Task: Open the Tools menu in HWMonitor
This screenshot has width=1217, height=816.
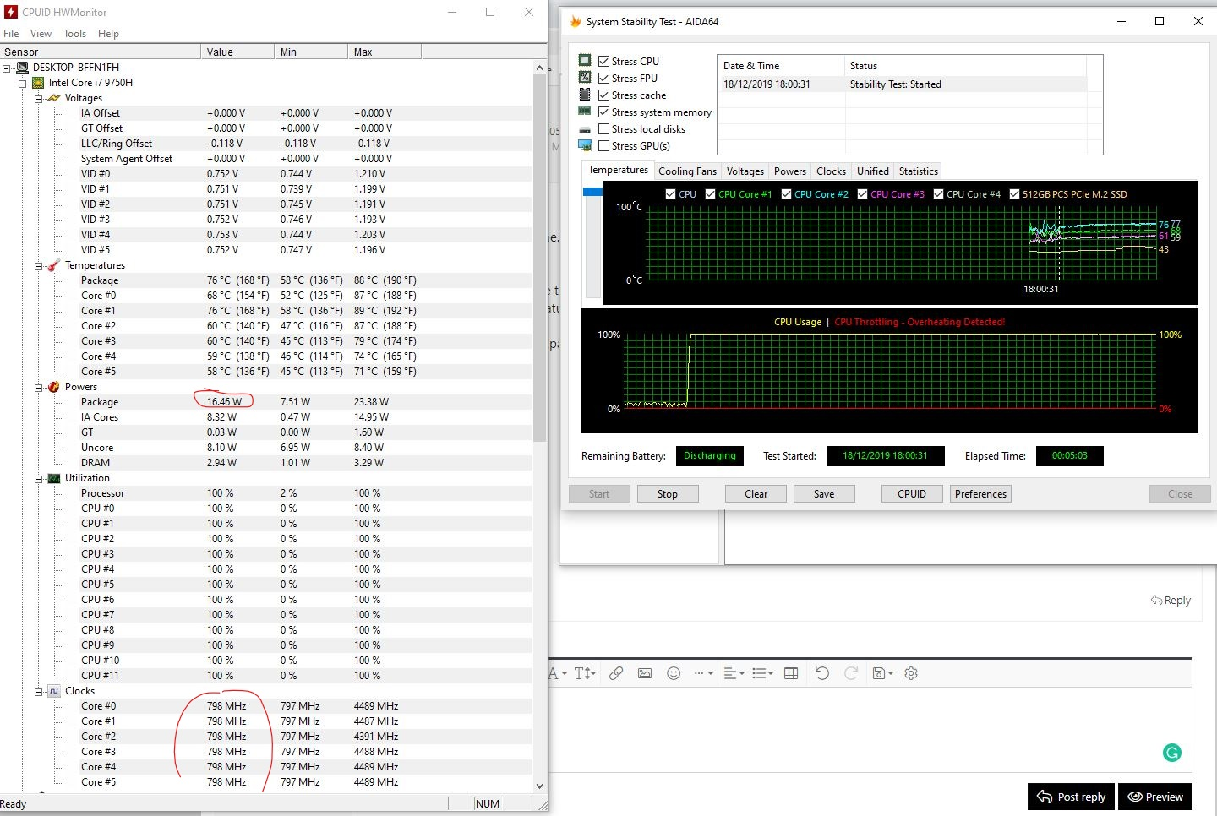Action: 74,34
